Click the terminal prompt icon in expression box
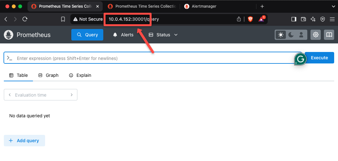The height and width of the screenshot is (161, 338). [x=10, y=58]
